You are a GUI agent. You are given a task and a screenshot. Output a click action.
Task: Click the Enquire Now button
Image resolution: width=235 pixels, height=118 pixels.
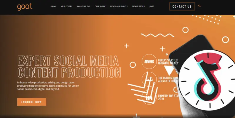point(32,102)
